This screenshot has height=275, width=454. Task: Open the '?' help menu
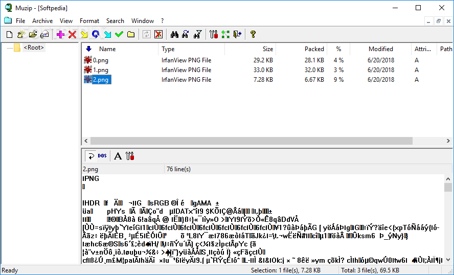[x=162, y=21]
